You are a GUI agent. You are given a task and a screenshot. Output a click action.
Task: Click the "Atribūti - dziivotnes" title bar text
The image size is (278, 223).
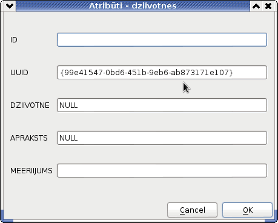(133, 6)
